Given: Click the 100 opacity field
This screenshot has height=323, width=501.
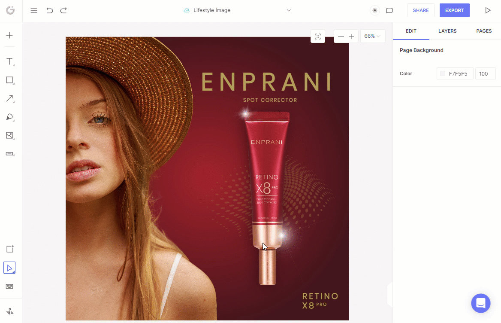Looking at the screenshot, I should [x=486, y=73].
